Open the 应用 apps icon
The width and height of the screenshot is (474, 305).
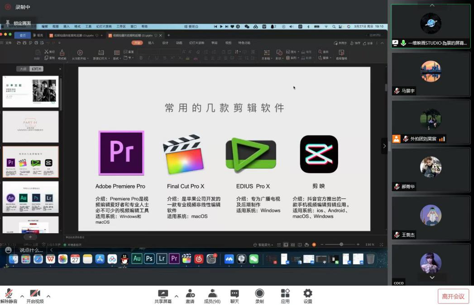285,296
